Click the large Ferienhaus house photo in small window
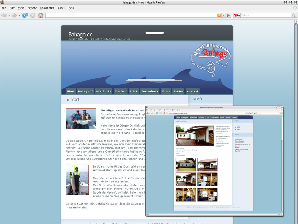The height and width of the screenshot is (224, 298). (194, 135)
